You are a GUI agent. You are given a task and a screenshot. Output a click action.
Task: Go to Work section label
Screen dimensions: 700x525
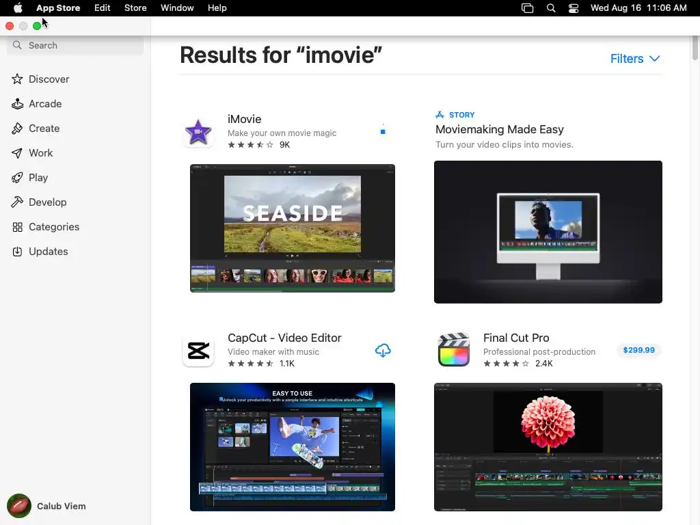[40, 153]
